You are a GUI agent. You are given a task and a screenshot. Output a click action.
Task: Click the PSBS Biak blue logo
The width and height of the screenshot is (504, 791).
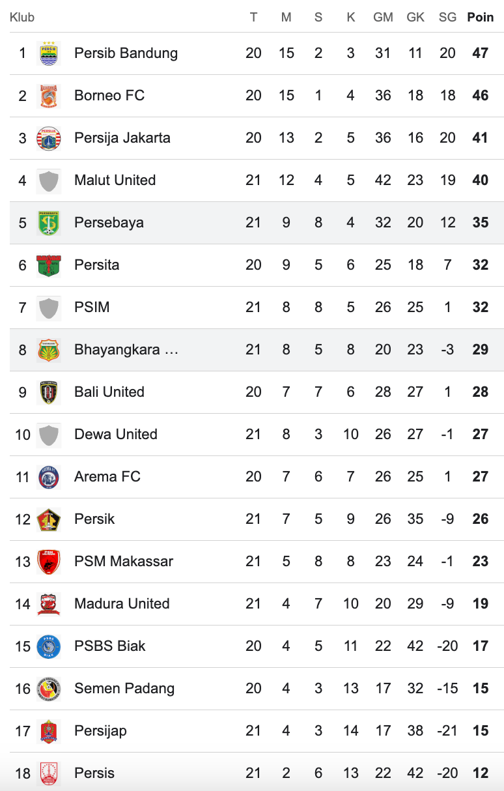(x=49, y=646)
